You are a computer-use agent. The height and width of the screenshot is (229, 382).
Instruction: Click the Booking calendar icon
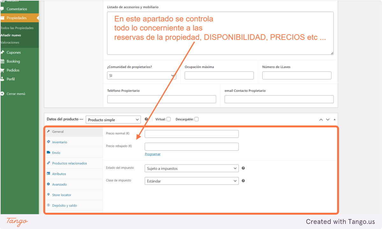pyautogui.click(x=2, y=61)
